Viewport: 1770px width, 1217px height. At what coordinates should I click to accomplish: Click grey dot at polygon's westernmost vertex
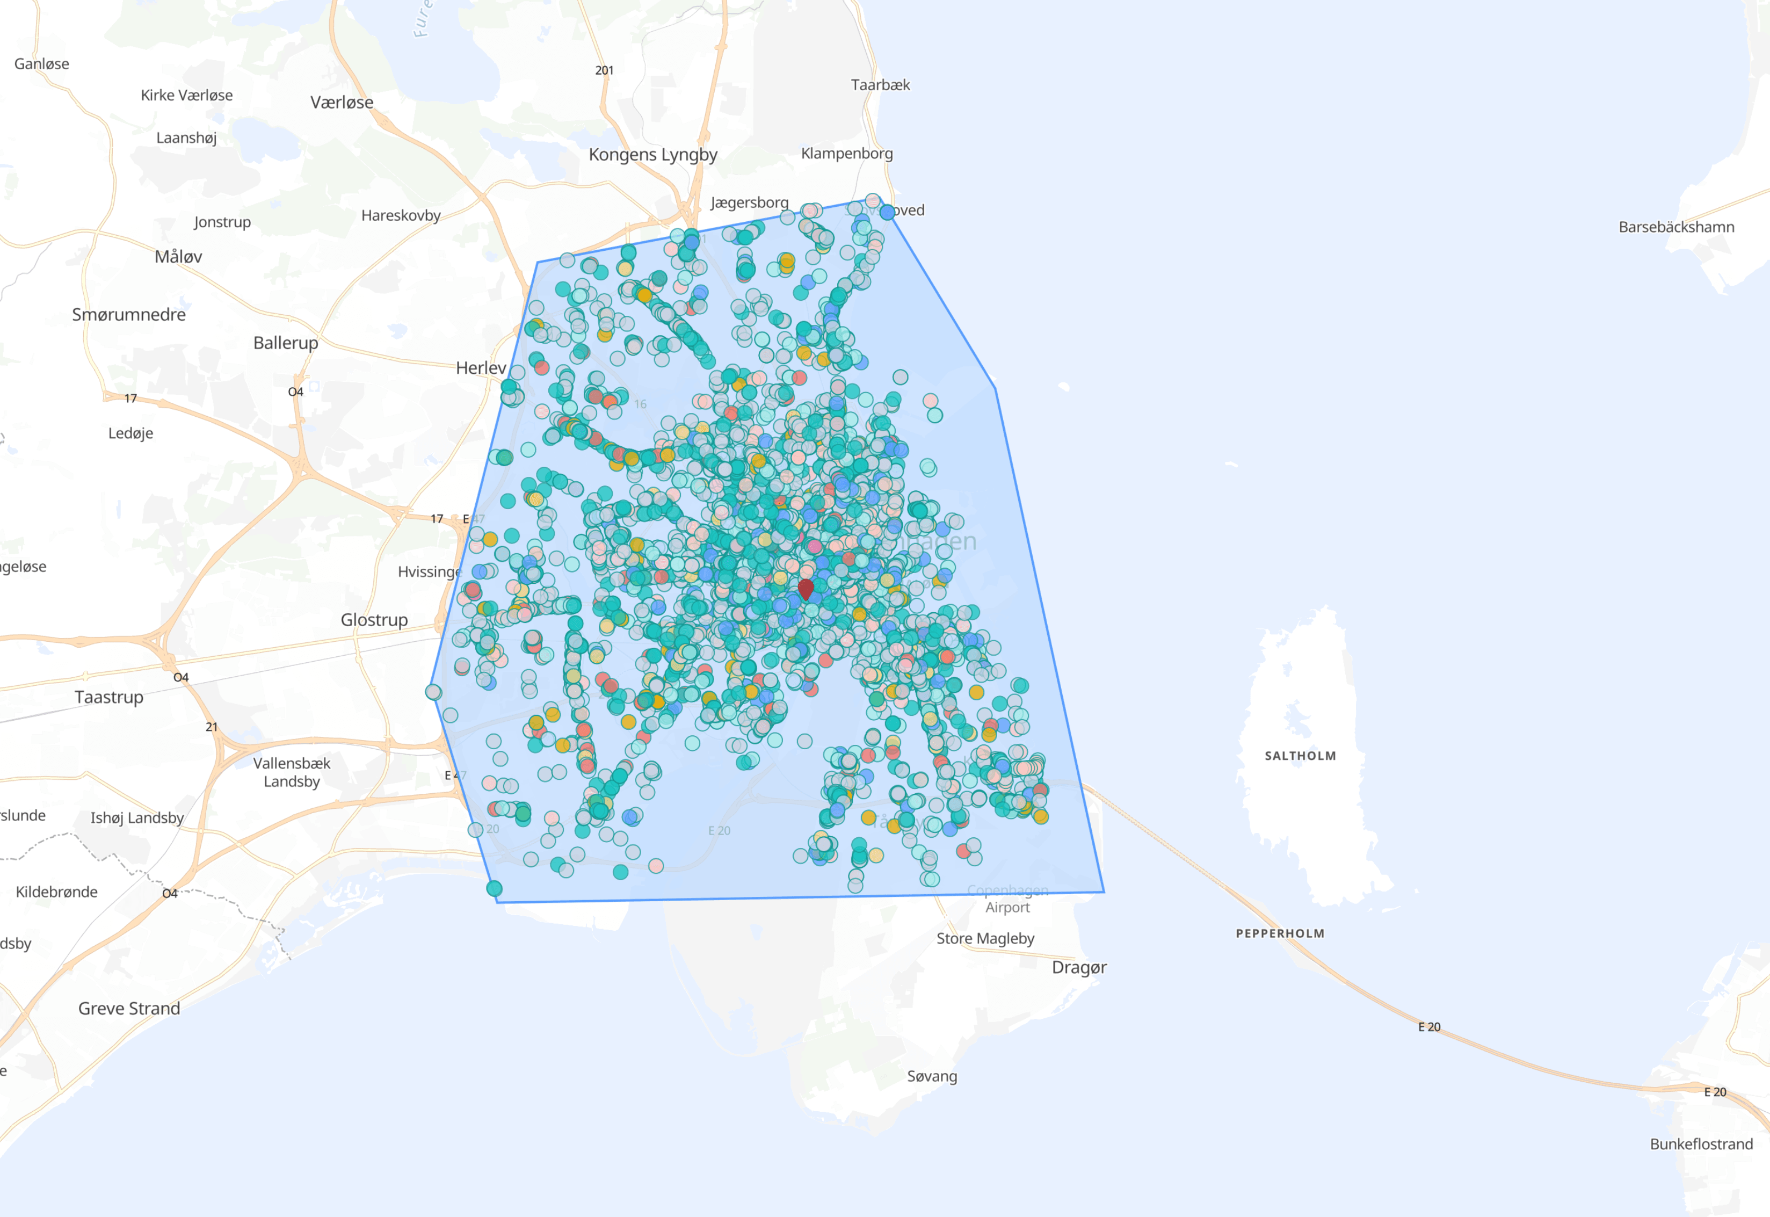pyautogui.click(x=433, y=692)
